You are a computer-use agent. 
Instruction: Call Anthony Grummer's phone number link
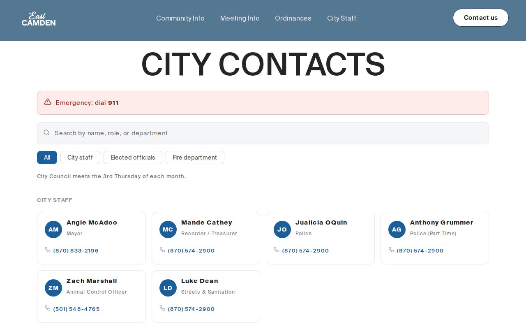pyautogui.click(x=420, y=250)
